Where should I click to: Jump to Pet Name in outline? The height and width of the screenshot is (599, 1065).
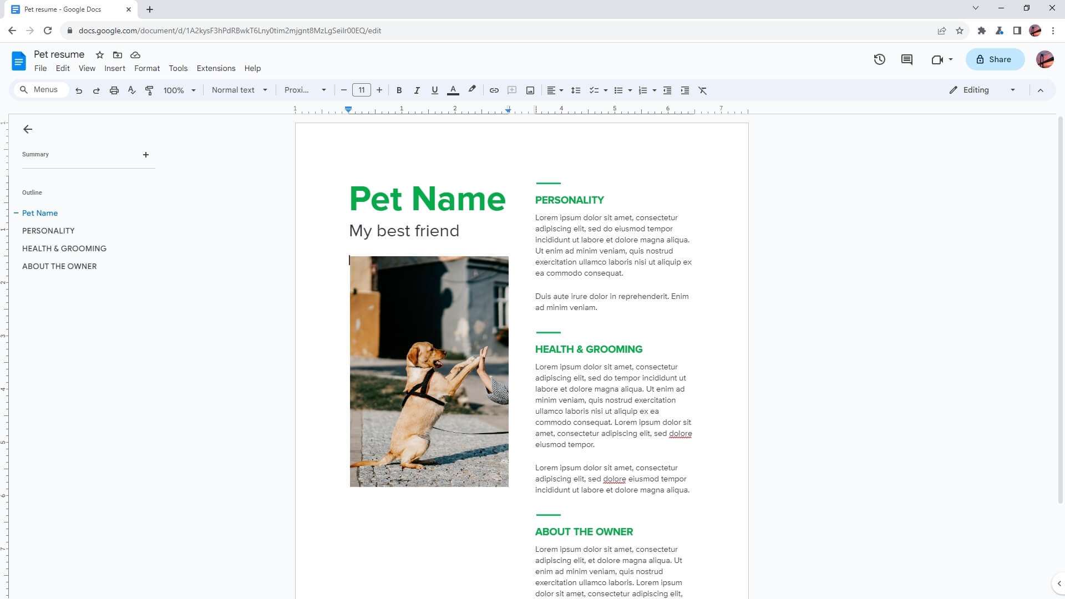pos(40,213)
